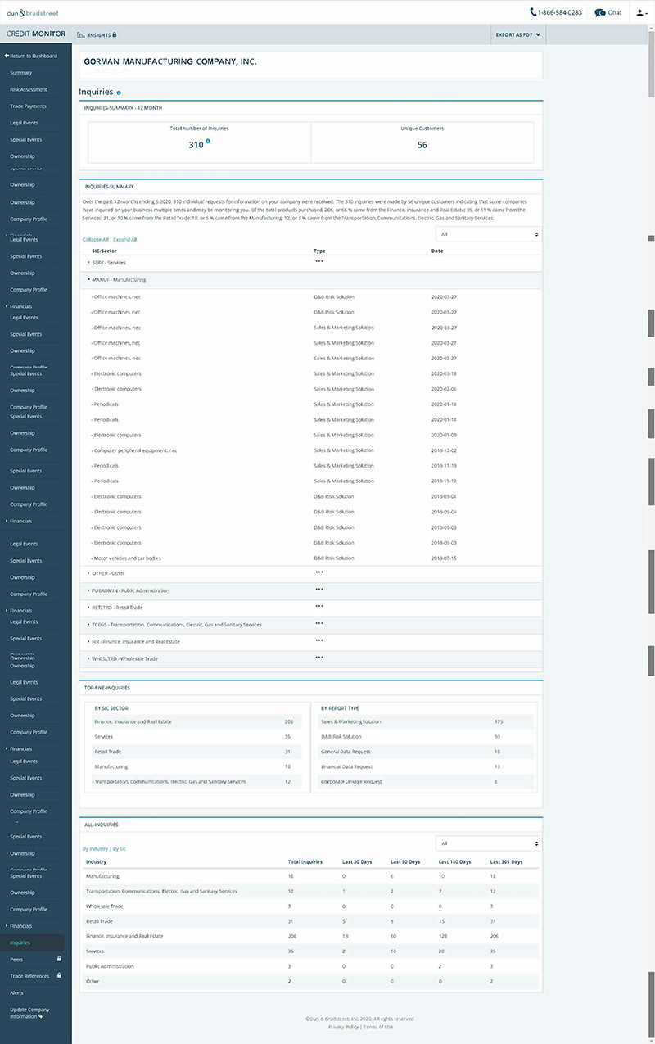Image resolution: width=655 pixels, height=1044 pixels.
Task: Click the SIC/Sector column header
Action: point(104,251)
